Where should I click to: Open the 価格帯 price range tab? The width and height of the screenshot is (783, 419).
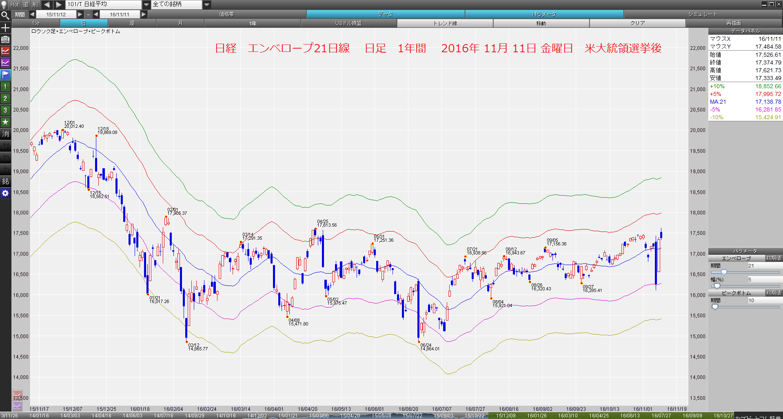(227, 14)
